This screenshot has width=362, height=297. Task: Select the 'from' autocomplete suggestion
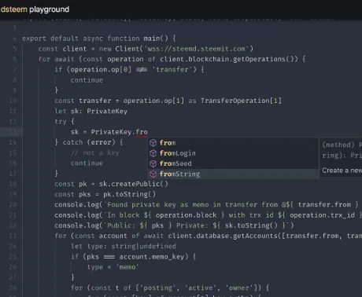click(x=234, y=143)
